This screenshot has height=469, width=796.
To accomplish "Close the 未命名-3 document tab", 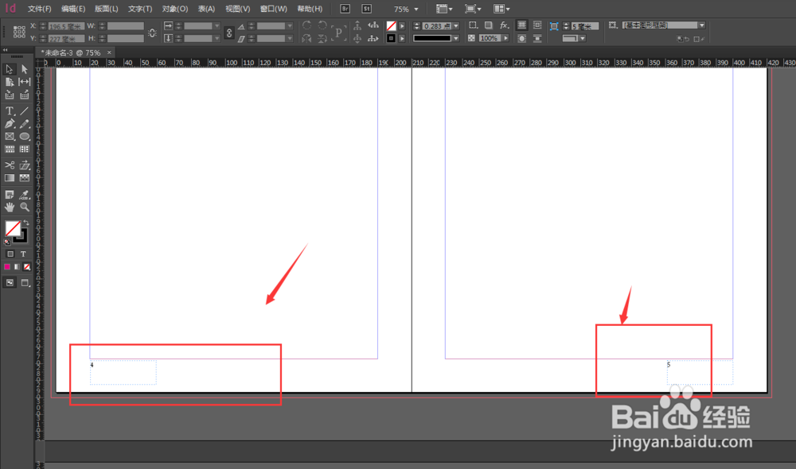I will [109, 52].
